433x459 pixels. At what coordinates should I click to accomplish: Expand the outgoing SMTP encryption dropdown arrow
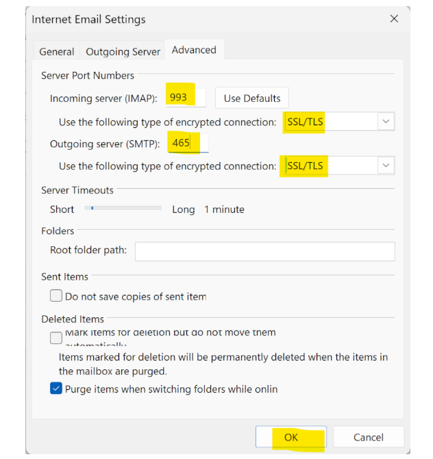point(386,166)
